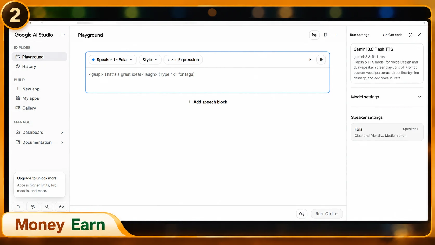Click in the speech text input field
The image size is (435, 245).
click(207, 80)
